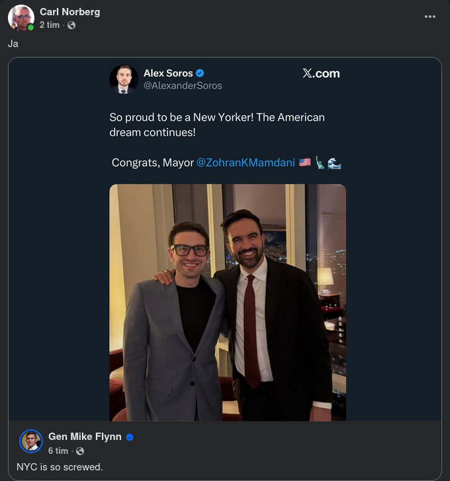The image size is (450, 481).
Task: Click the @AlexanderSoros handle
Action: (x=183, y=85)
